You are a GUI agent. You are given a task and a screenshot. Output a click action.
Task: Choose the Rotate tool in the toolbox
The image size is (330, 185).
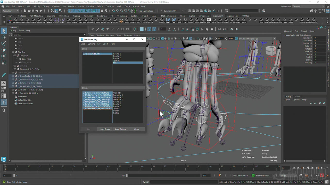[x=4, y=56]
